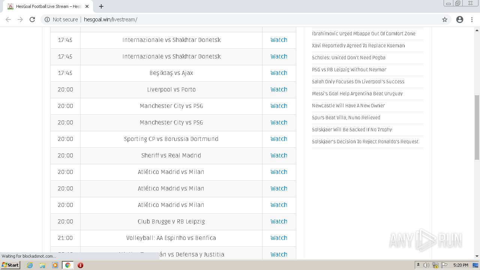Click the volume speaker tray icon
The height and width of the screenshot is (270, 480).
(x=426, y=265)
